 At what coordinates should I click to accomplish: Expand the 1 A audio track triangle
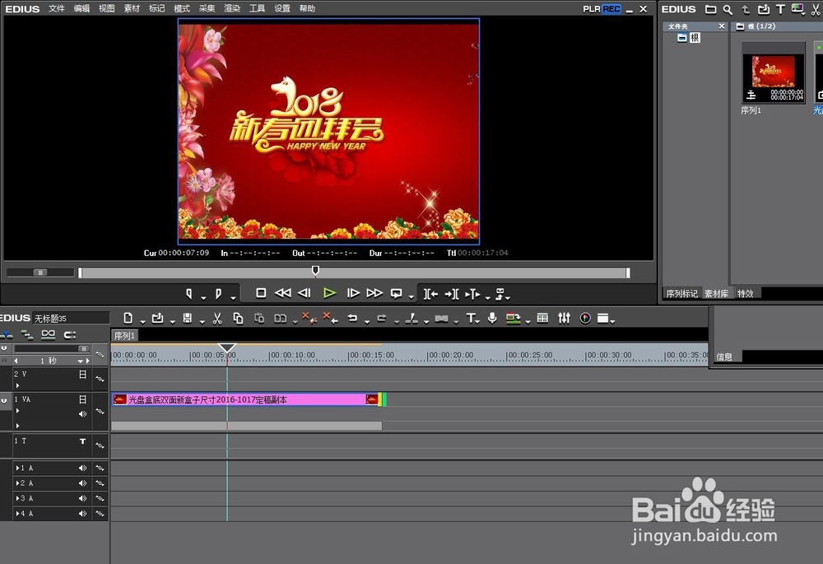17,468
